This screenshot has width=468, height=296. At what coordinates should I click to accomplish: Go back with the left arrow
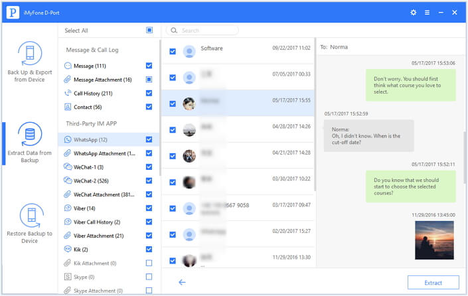click(x=182, y=282)
